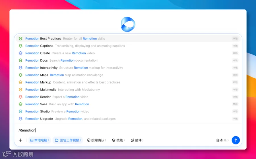
Task: Click "Structure Remotion markup for interactivity" text
Action: tap(91, 68)
